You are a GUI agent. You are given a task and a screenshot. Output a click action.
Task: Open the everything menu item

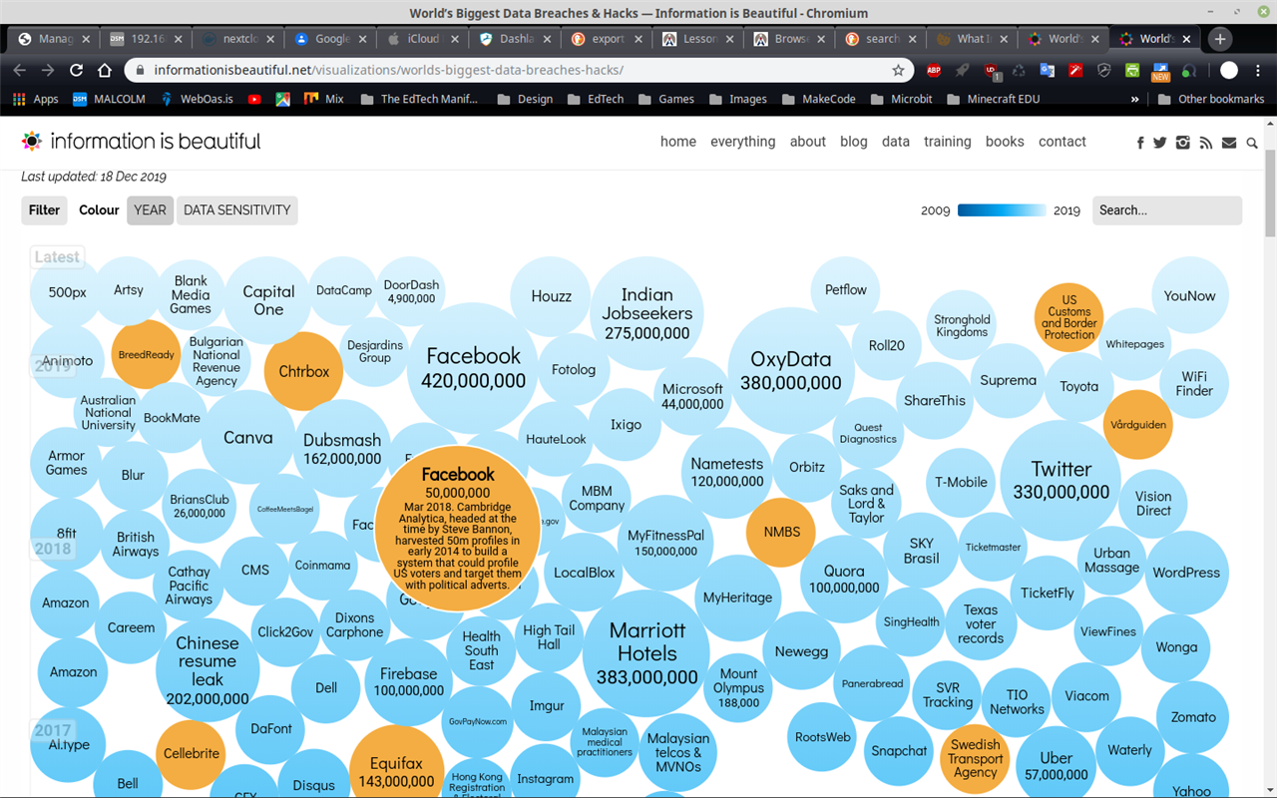pyautogui.click(x=743, y=142)
